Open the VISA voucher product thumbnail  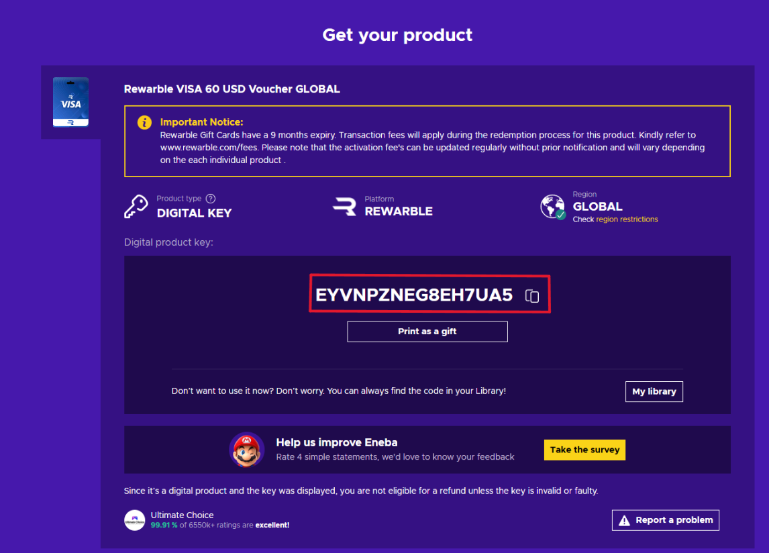click(70, 103)
